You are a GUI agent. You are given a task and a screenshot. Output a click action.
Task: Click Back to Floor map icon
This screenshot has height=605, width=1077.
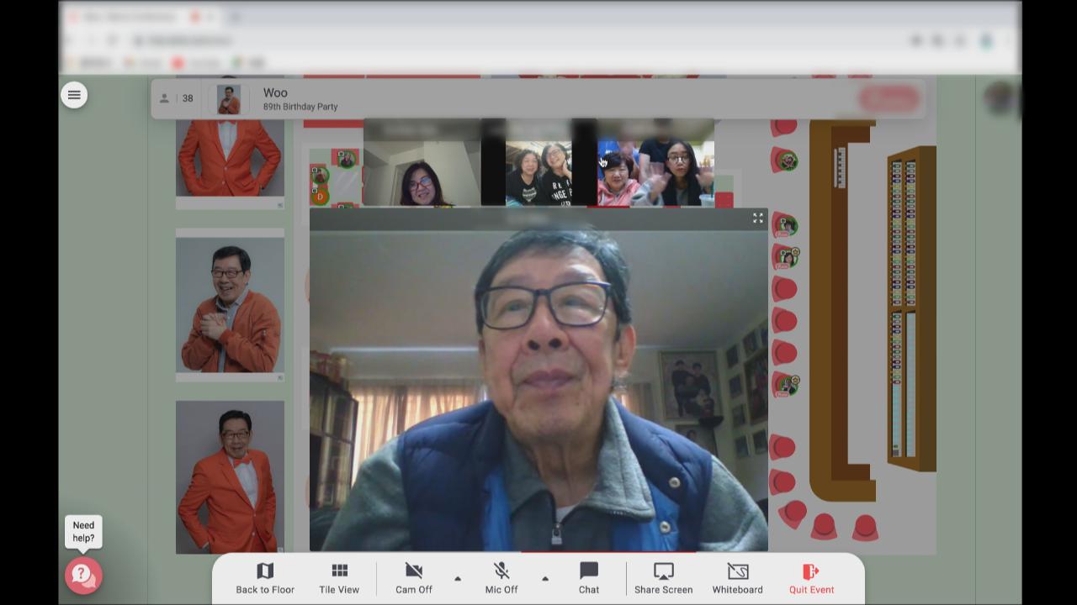(x=265, y=578)
